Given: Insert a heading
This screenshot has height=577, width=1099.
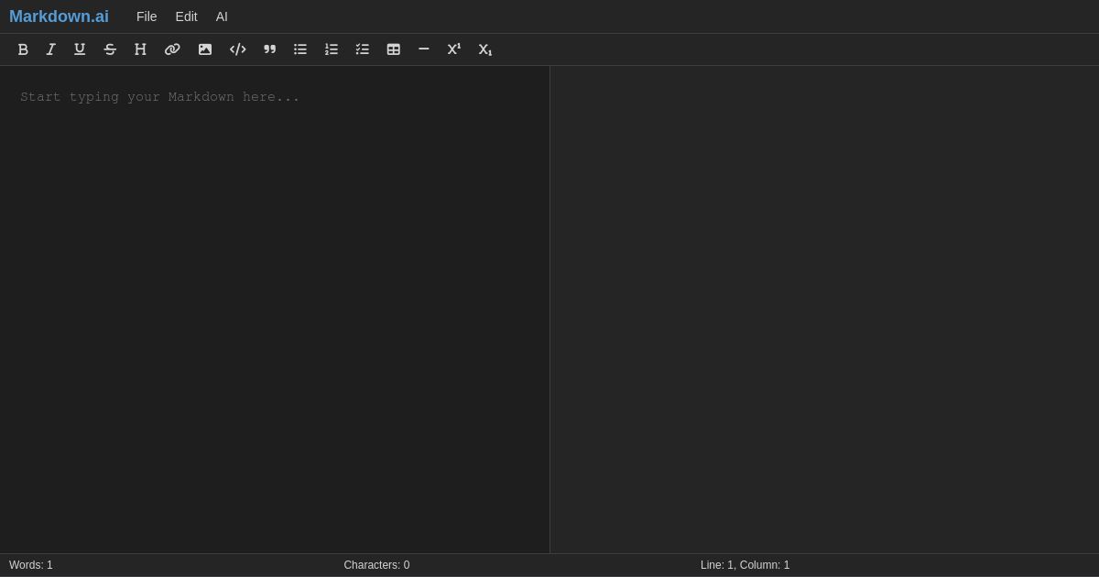Looking at the screenshot, I should coord(140,49).
